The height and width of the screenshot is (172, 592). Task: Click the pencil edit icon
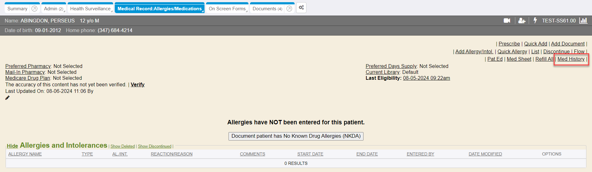tap(7, 98)
